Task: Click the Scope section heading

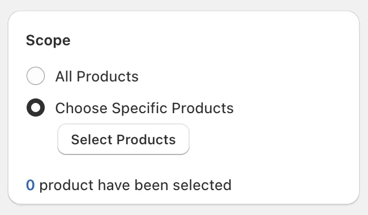Action: pos(48,41)
